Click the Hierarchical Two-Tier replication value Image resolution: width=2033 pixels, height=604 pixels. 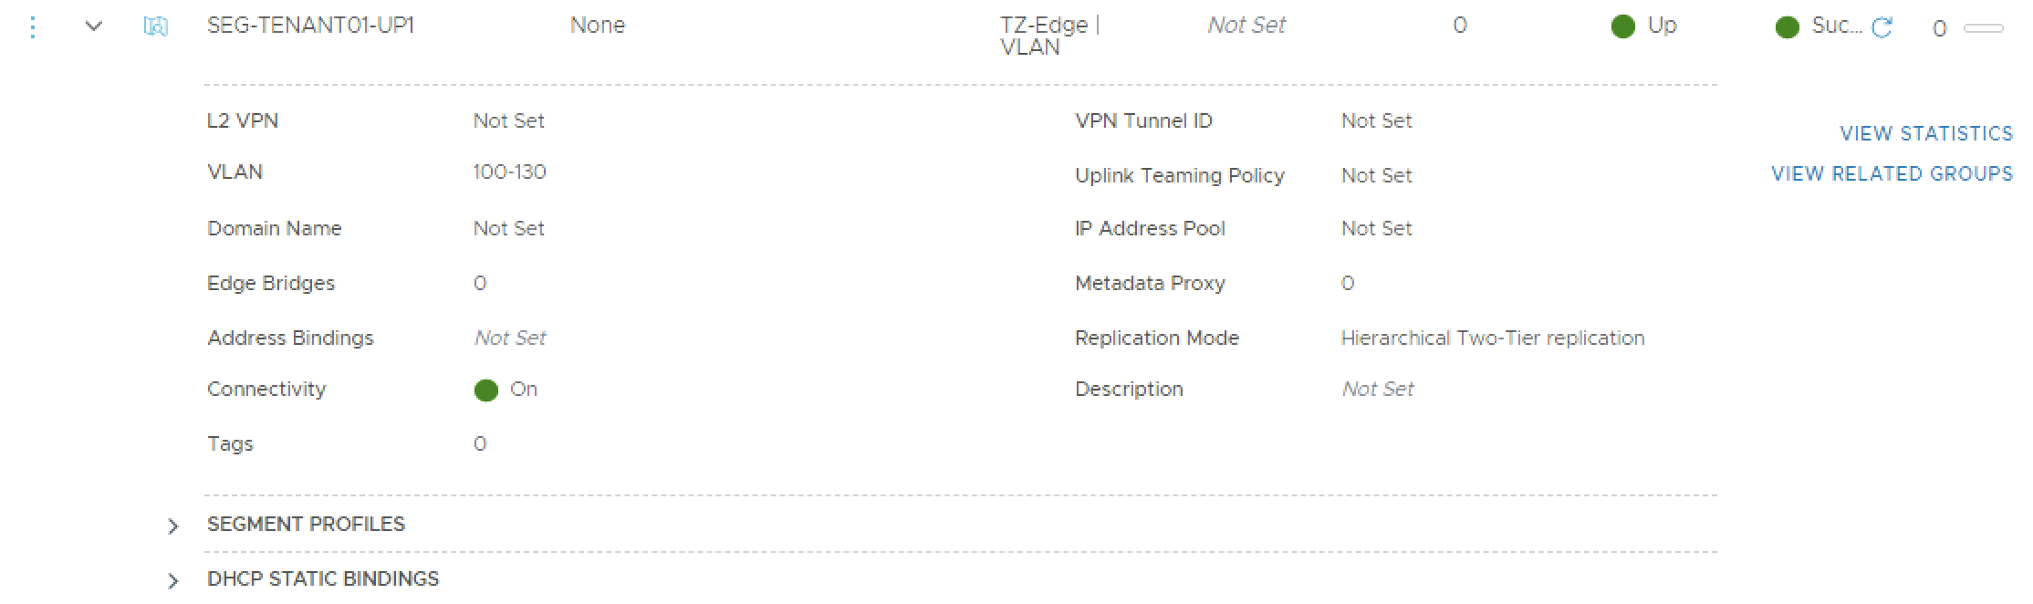1492,338
